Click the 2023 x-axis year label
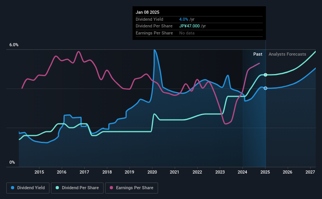 [220, 172]
